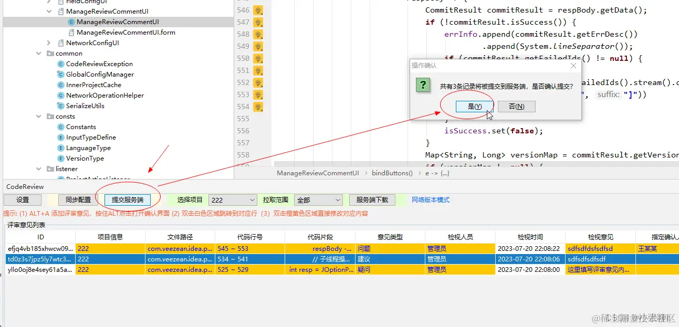The height and width of the screenshot is (327, 679).
Task: Sort by the 项目信息 column header
Action: pyautogui.click(x=110, y=237)
